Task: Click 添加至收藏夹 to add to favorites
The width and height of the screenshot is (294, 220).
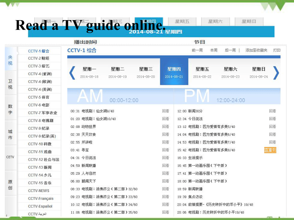Action: (256, 50)
